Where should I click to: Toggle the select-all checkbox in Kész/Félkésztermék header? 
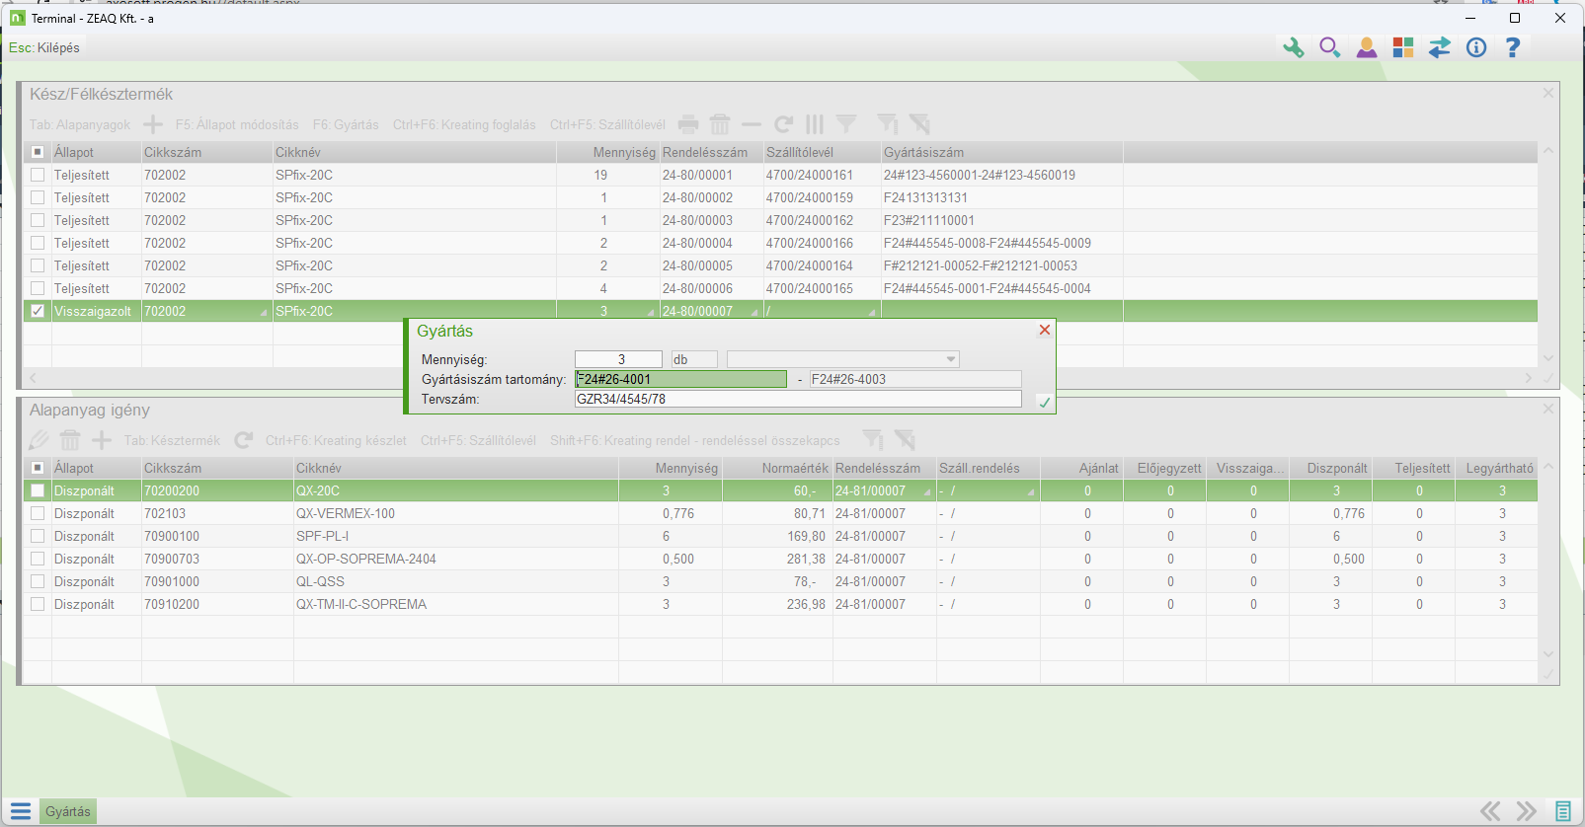(x=38, y=152)
